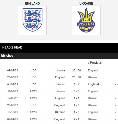Expand the 02/04/09 England 2-1 Ukraine match
The width and height of the screenshot is (118, 124).
click(115, 119)
